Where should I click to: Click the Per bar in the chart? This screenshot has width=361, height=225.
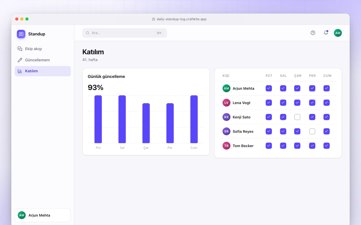[x=170, y=123]
